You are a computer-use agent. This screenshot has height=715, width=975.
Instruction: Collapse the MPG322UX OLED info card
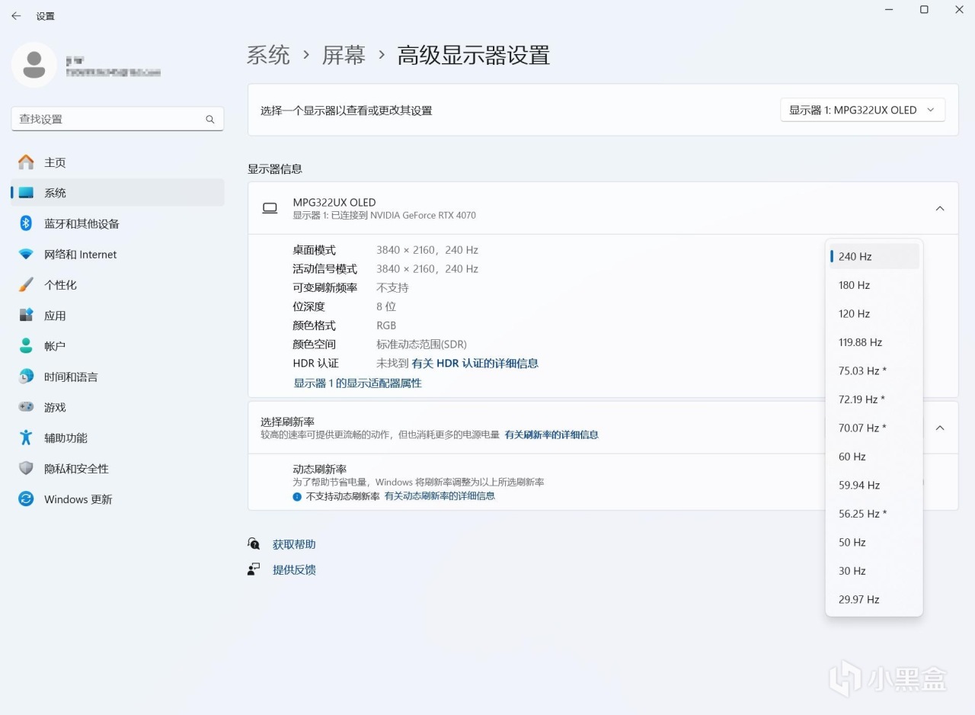[x=940, y=208]
